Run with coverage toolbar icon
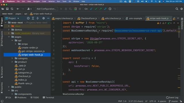This screenshot has height=103, width=184. point(70,9)
